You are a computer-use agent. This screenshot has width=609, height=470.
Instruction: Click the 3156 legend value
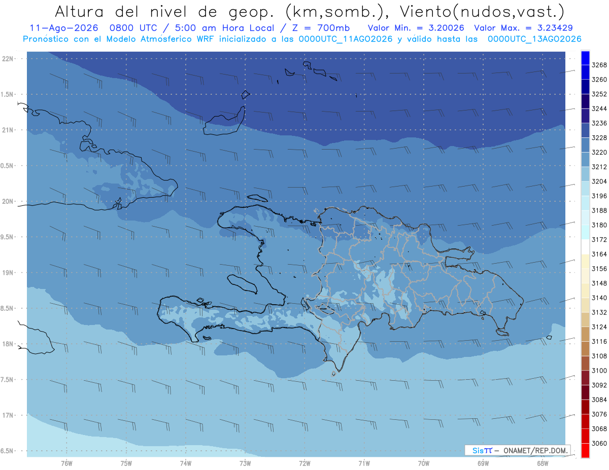[599, 269]
